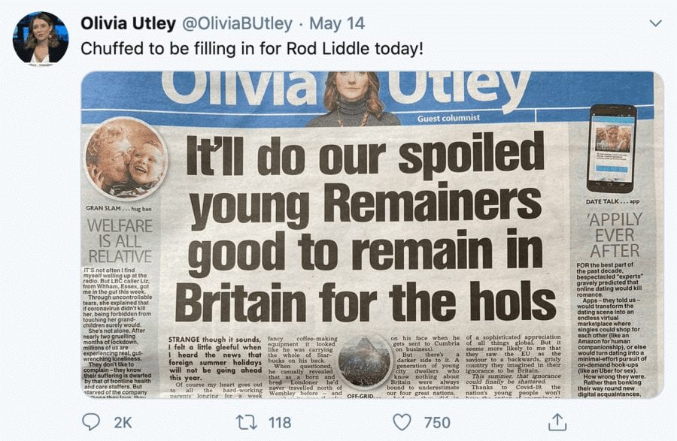This screenshot has width=677, height=441.
Task: Click the ''Appily ever after' column heading
Action: (x=615, y=234)
